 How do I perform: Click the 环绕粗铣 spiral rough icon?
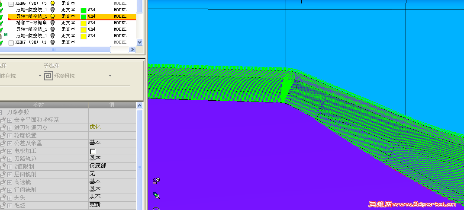coord(48,76)
